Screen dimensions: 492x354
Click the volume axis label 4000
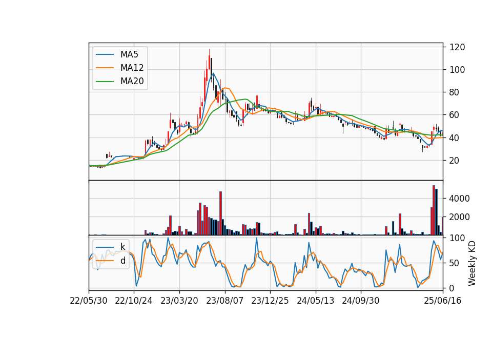pos(460,199)
